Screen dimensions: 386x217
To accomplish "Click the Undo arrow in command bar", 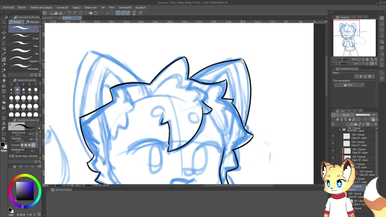I will (70, 13).
